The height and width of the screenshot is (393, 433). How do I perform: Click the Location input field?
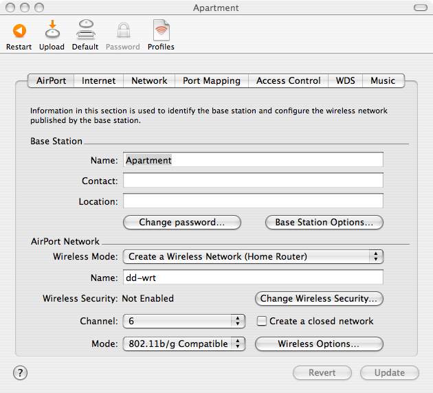pos(253,201)
